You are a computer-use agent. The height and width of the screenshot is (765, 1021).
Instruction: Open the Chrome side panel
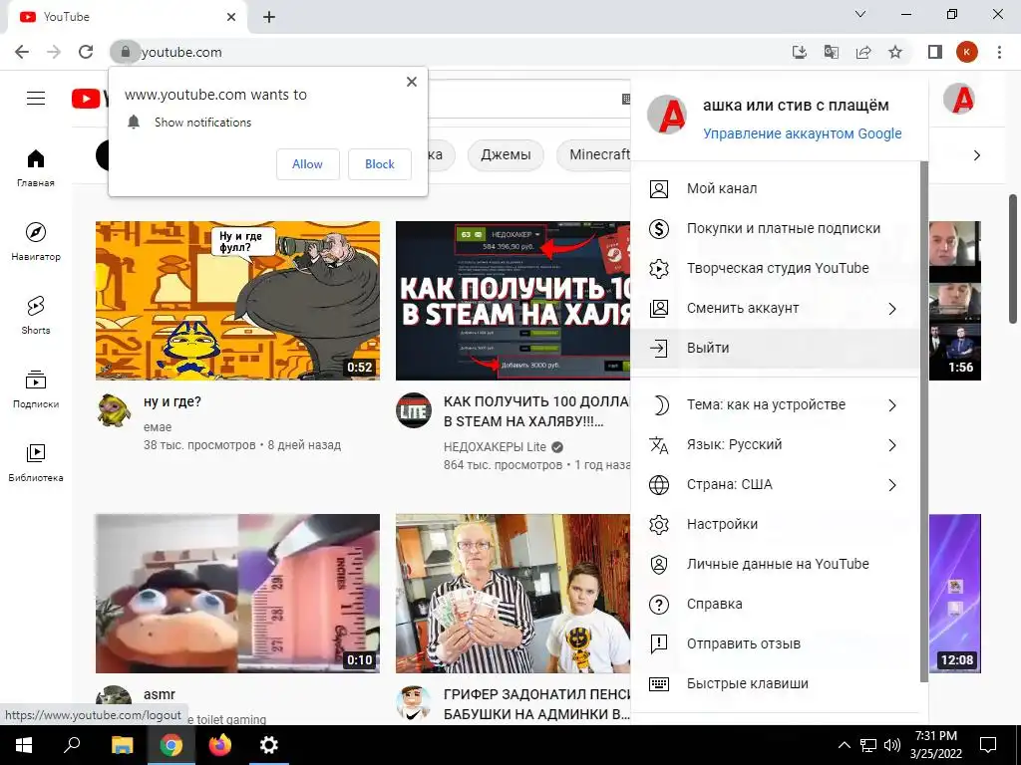[x=935, y=52]
